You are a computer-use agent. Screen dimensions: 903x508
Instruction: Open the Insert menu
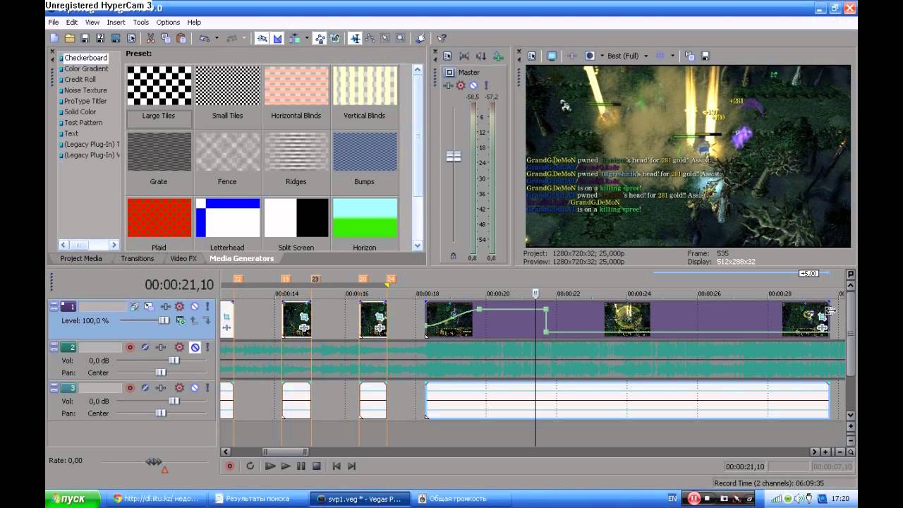(x=116, y=23)
